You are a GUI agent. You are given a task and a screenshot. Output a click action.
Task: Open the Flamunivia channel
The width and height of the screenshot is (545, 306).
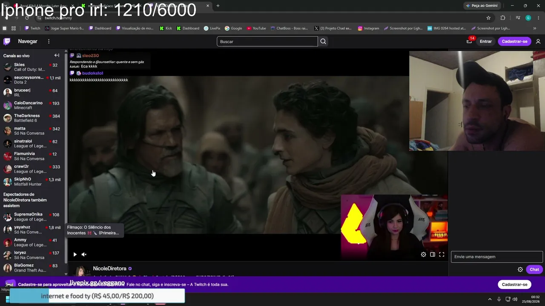(32, 156)
